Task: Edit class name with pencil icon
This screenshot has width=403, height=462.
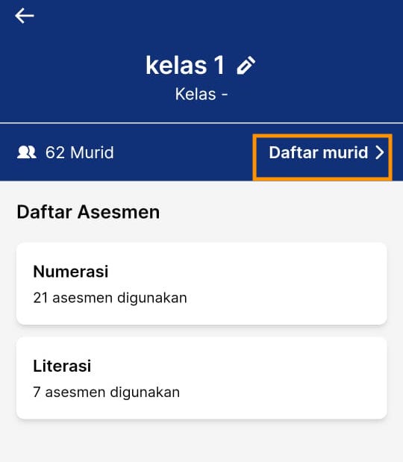Action: pyautogui.click(x=246, y=65)
